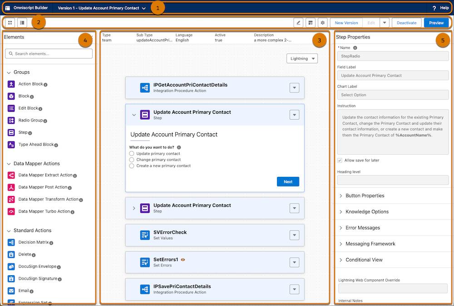Screen dimensions: 454x306
Task: Select Change primary contact radio option
Action: 132,160
